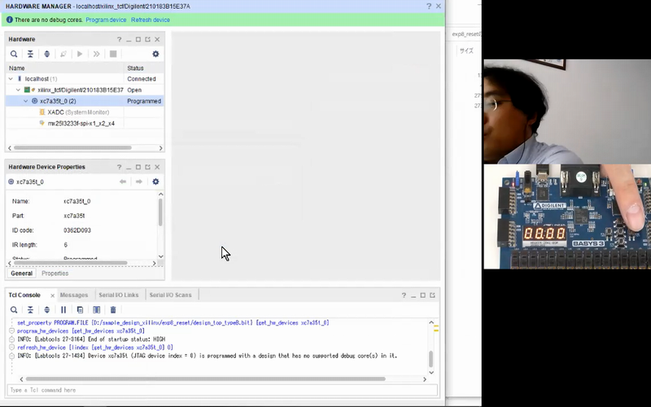The height and width of the screenshot is (407, 651).
Task: Clear Tcl Console with trash icon
Action: pos(113,309)
